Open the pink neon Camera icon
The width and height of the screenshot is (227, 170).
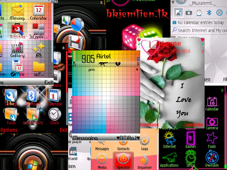point(212,122)
